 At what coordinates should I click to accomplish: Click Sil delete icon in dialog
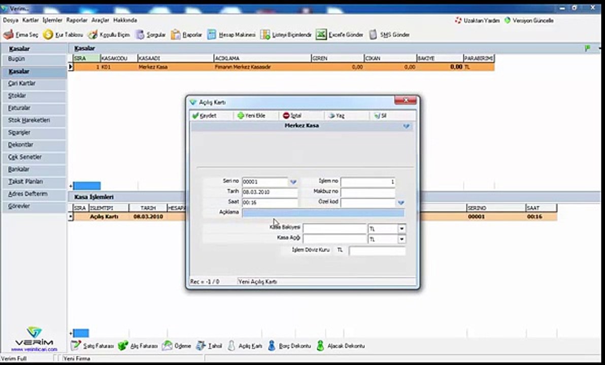(377, 116)
